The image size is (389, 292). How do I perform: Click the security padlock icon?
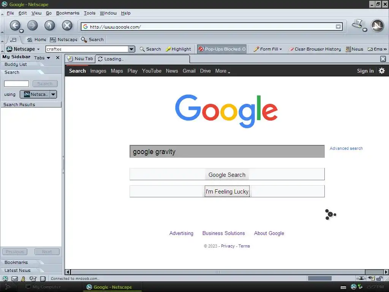(380, 278)
